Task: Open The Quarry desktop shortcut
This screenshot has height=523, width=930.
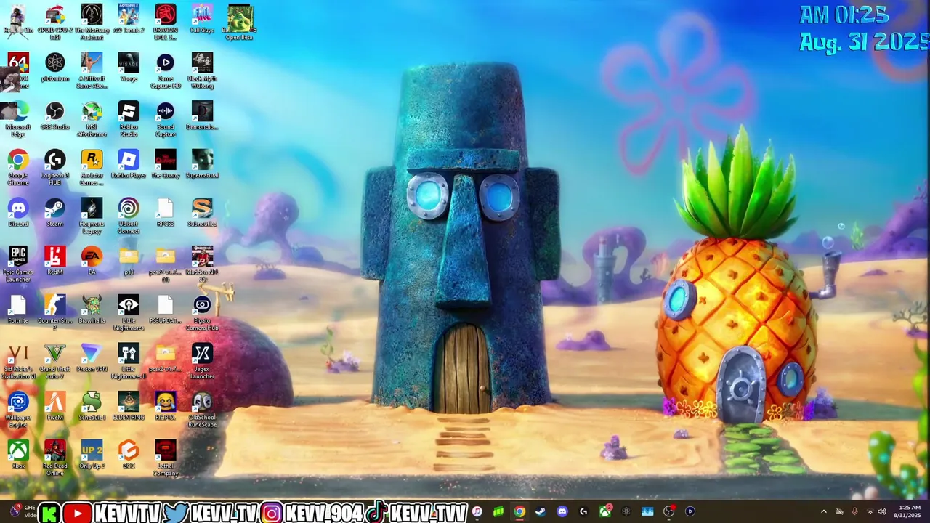Action: 166,165
